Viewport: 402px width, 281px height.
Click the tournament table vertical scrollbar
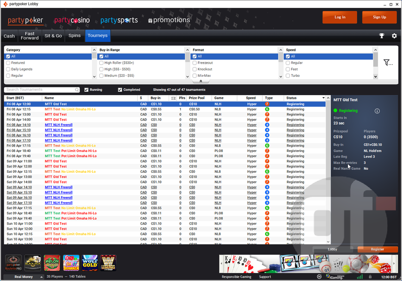(328, 170)
